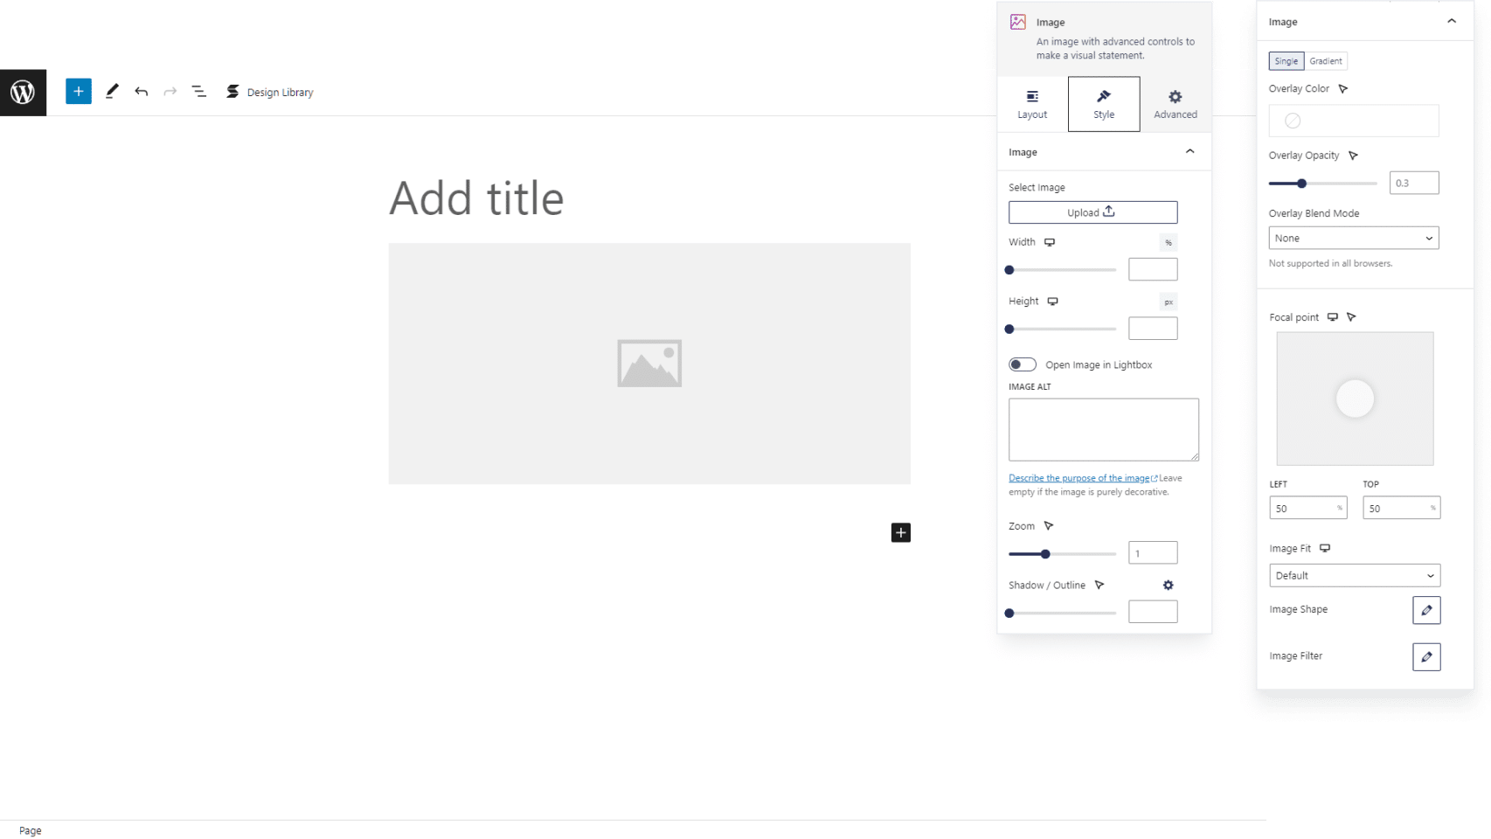Click the WordPress logo icon
This screenshot has width=1491, height=839.
click(x=23, y=92)
